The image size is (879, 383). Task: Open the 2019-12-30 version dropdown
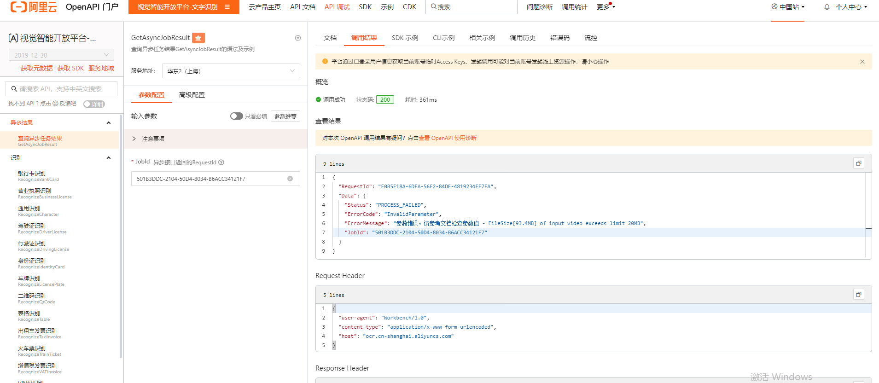(x=61, y=55)
